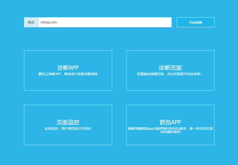Image resolution: width=238 pixels, height=165 pixels.
Task: Click the chinaz.com text in the domain field
Action: [x=49, y=22]
